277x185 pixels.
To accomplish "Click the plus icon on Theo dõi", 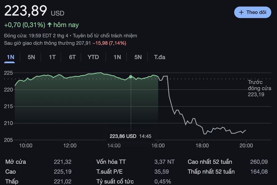I will [x=241, y=12].
